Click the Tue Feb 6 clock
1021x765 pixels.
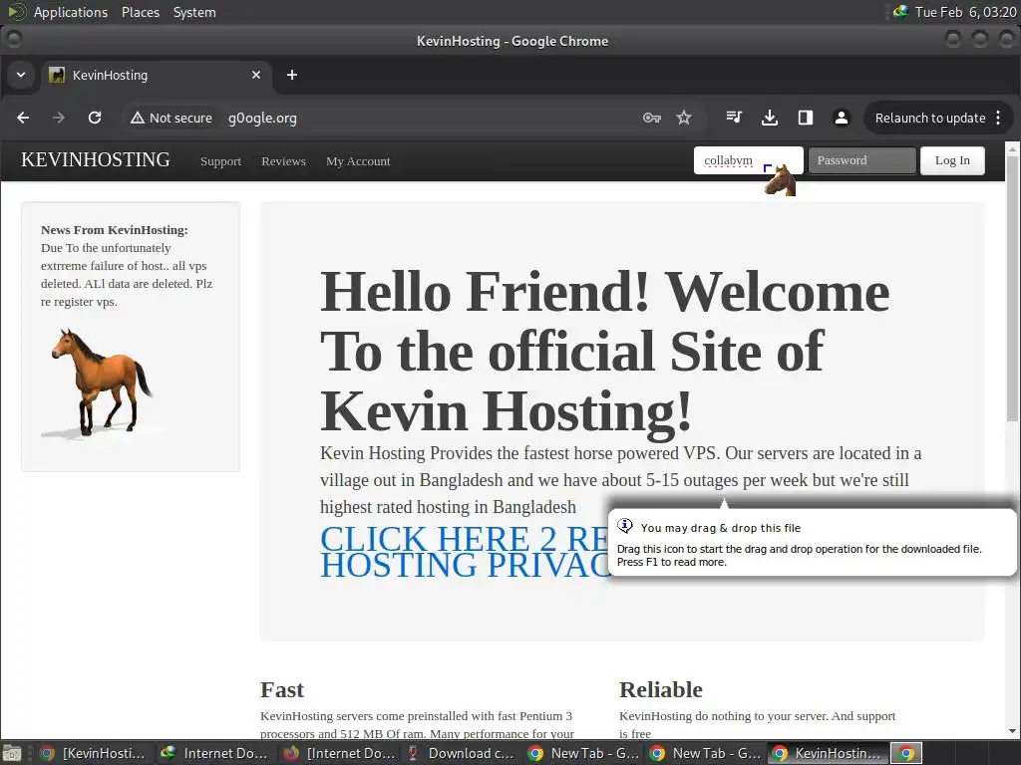965,12
